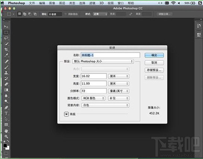Click Add to Selection mode icon
The height and width of the screenshot is (159, 203).
pos(25,14)
